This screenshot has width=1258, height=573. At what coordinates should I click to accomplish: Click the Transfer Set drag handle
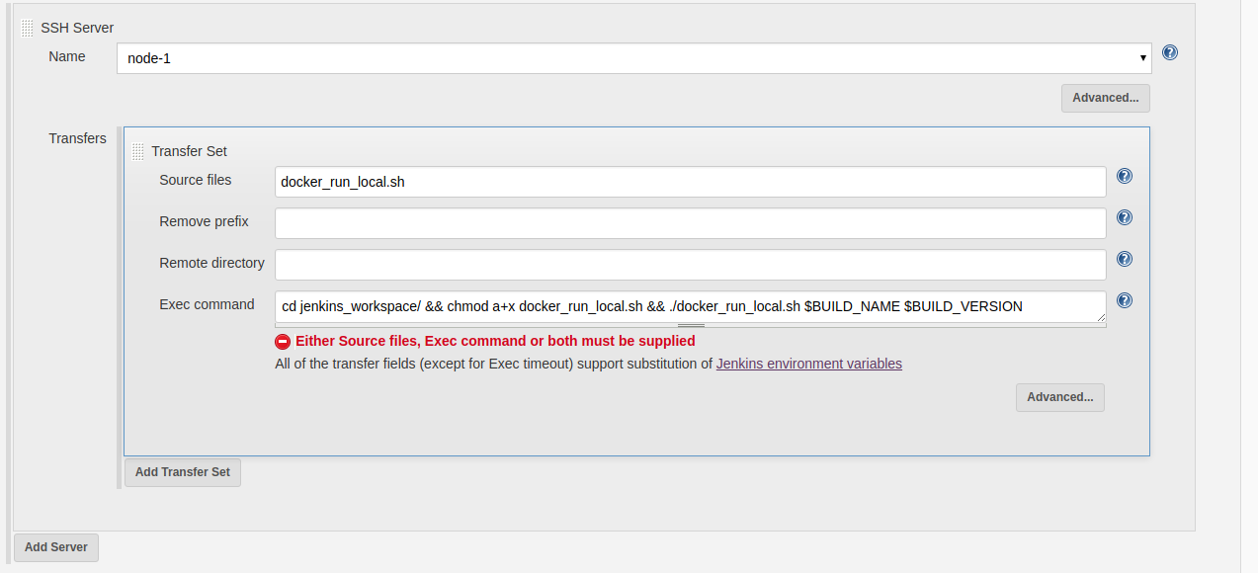click(x=137, y=152)
